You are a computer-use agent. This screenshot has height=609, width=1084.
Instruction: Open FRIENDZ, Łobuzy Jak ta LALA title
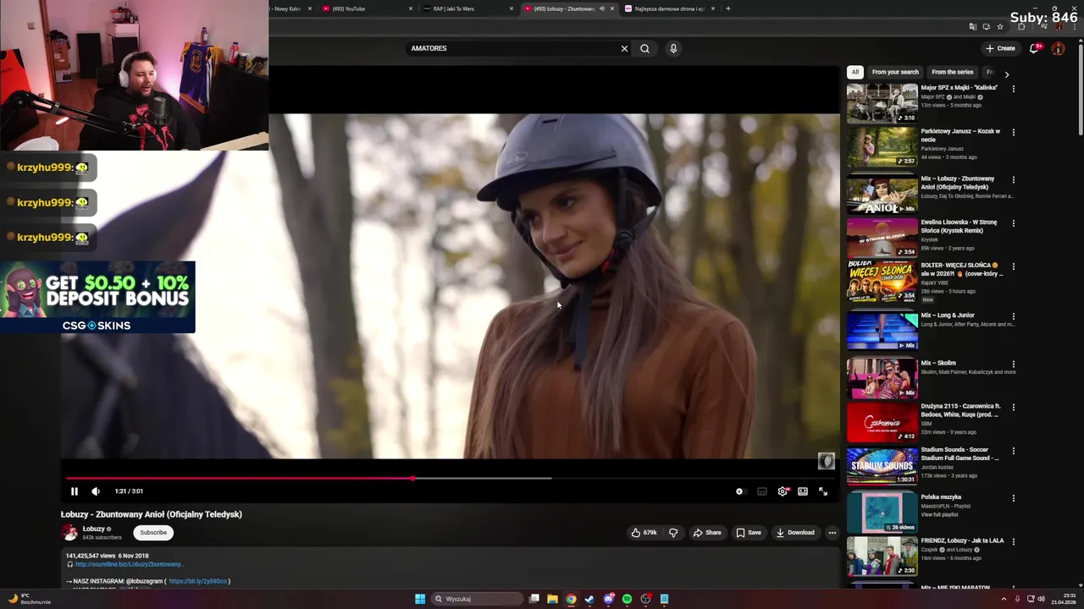tap(962, 540)
